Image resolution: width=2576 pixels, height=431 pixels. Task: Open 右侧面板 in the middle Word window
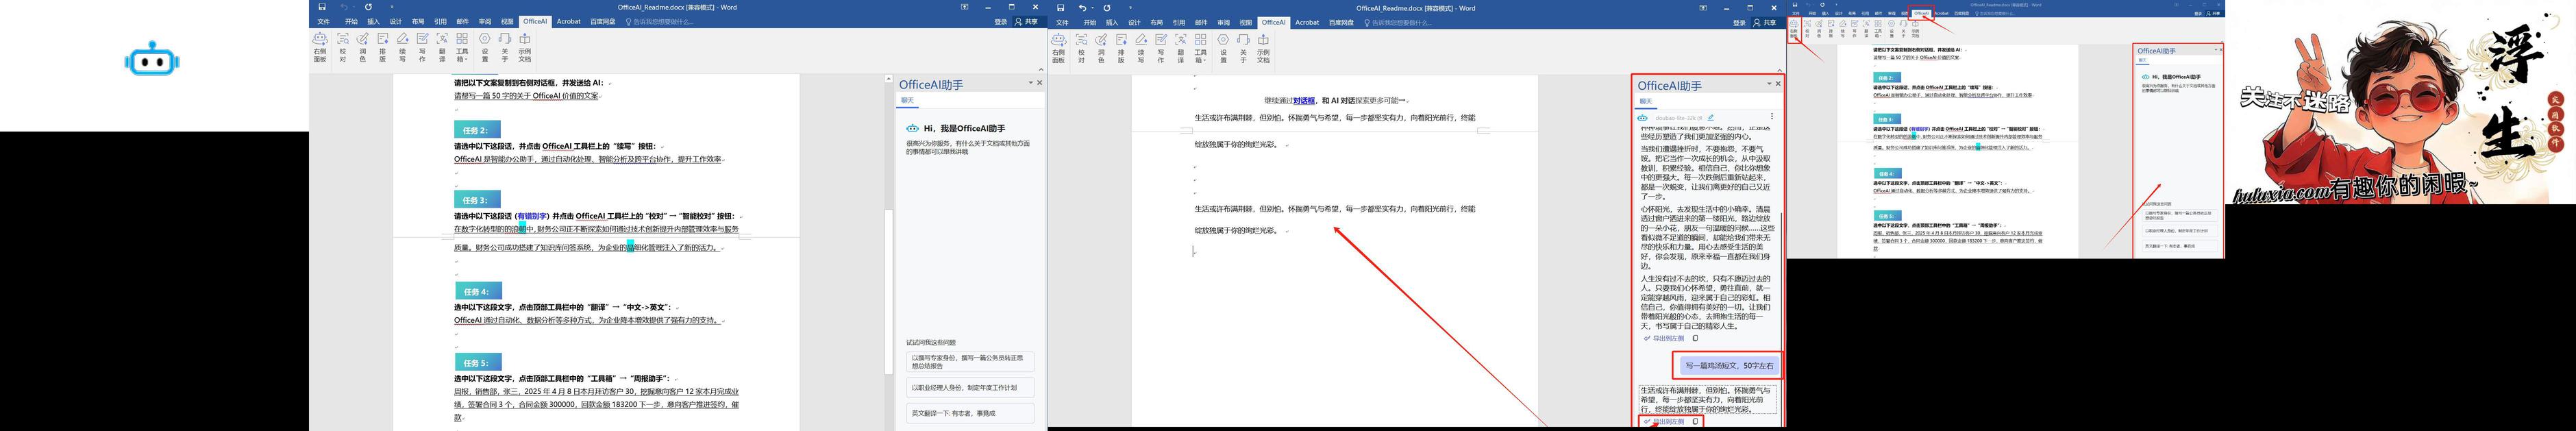(x=1059, y=47)
